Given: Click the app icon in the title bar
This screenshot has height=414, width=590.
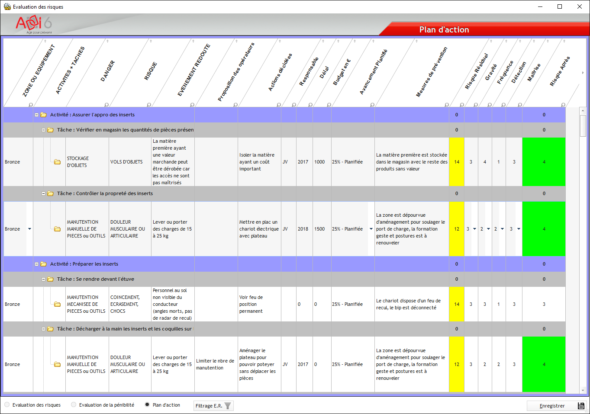Looking at the screenshot, I should coord(7,6).
